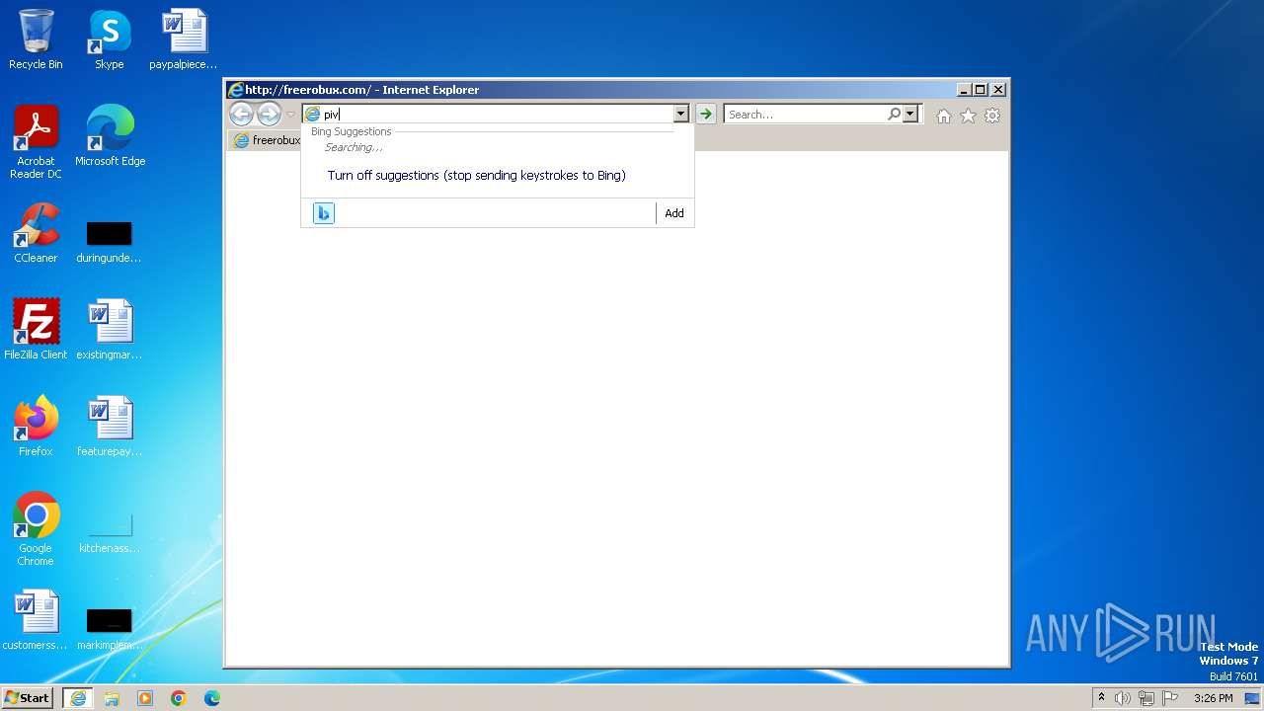
Task: Show hidden system tray icons
Action: point(1101,698)
